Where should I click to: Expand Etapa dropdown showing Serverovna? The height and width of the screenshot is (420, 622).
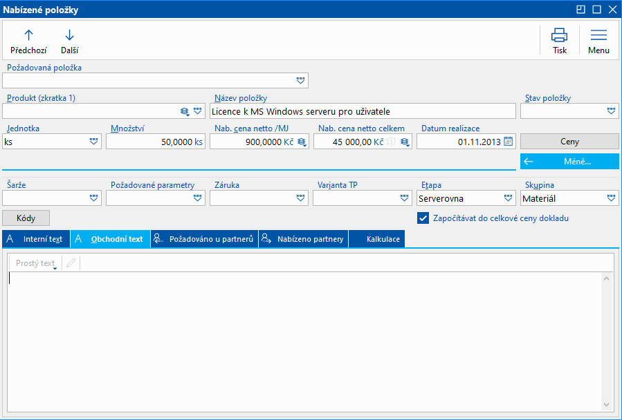pos(508,198)
